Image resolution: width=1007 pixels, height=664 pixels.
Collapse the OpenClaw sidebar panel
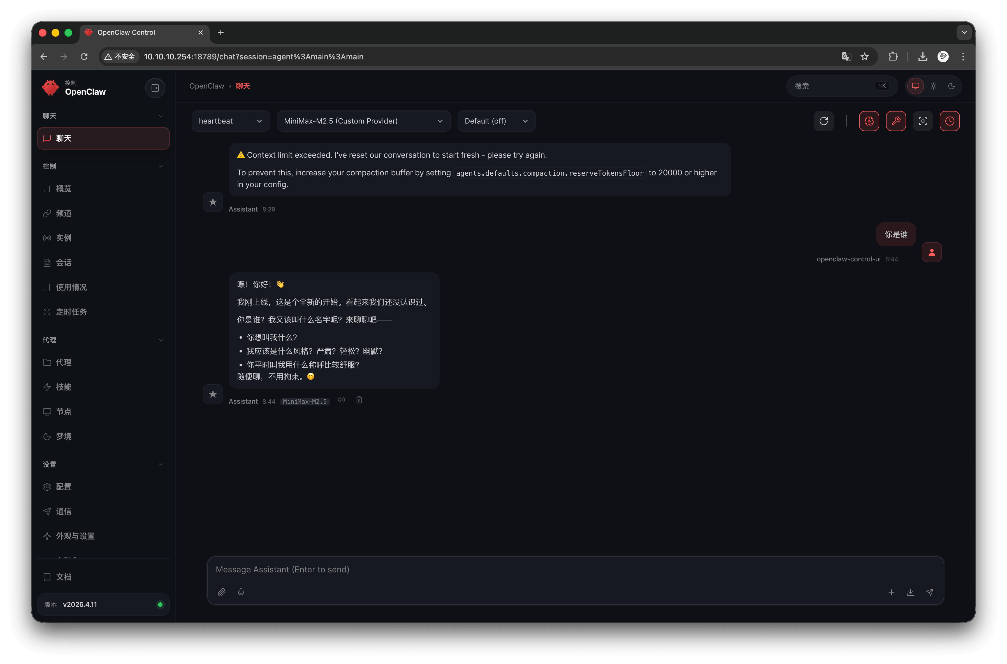click(155, 88)
